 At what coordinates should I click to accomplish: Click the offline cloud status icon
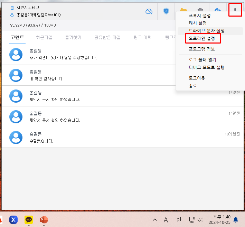coord(149,11)
